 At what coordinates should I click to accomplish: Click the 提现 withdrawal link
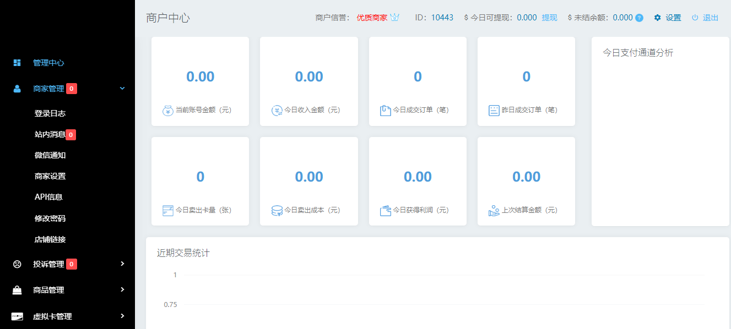tap(548, 17)
